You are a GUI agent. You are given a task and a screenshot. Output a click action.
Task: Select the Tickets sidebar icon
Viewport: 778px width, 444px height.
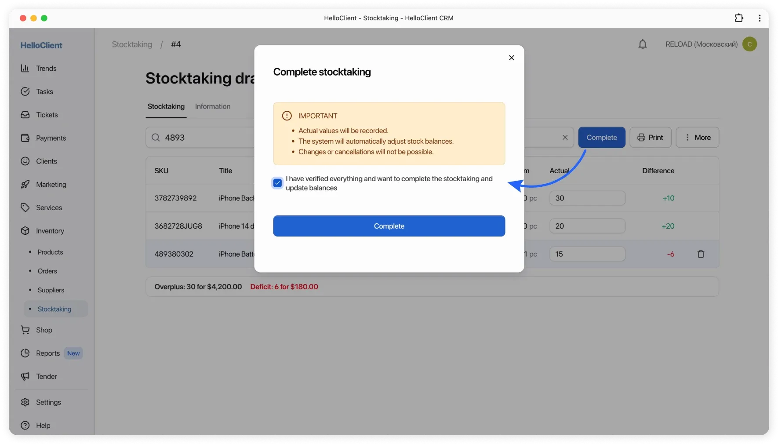[x=25, y=115]
